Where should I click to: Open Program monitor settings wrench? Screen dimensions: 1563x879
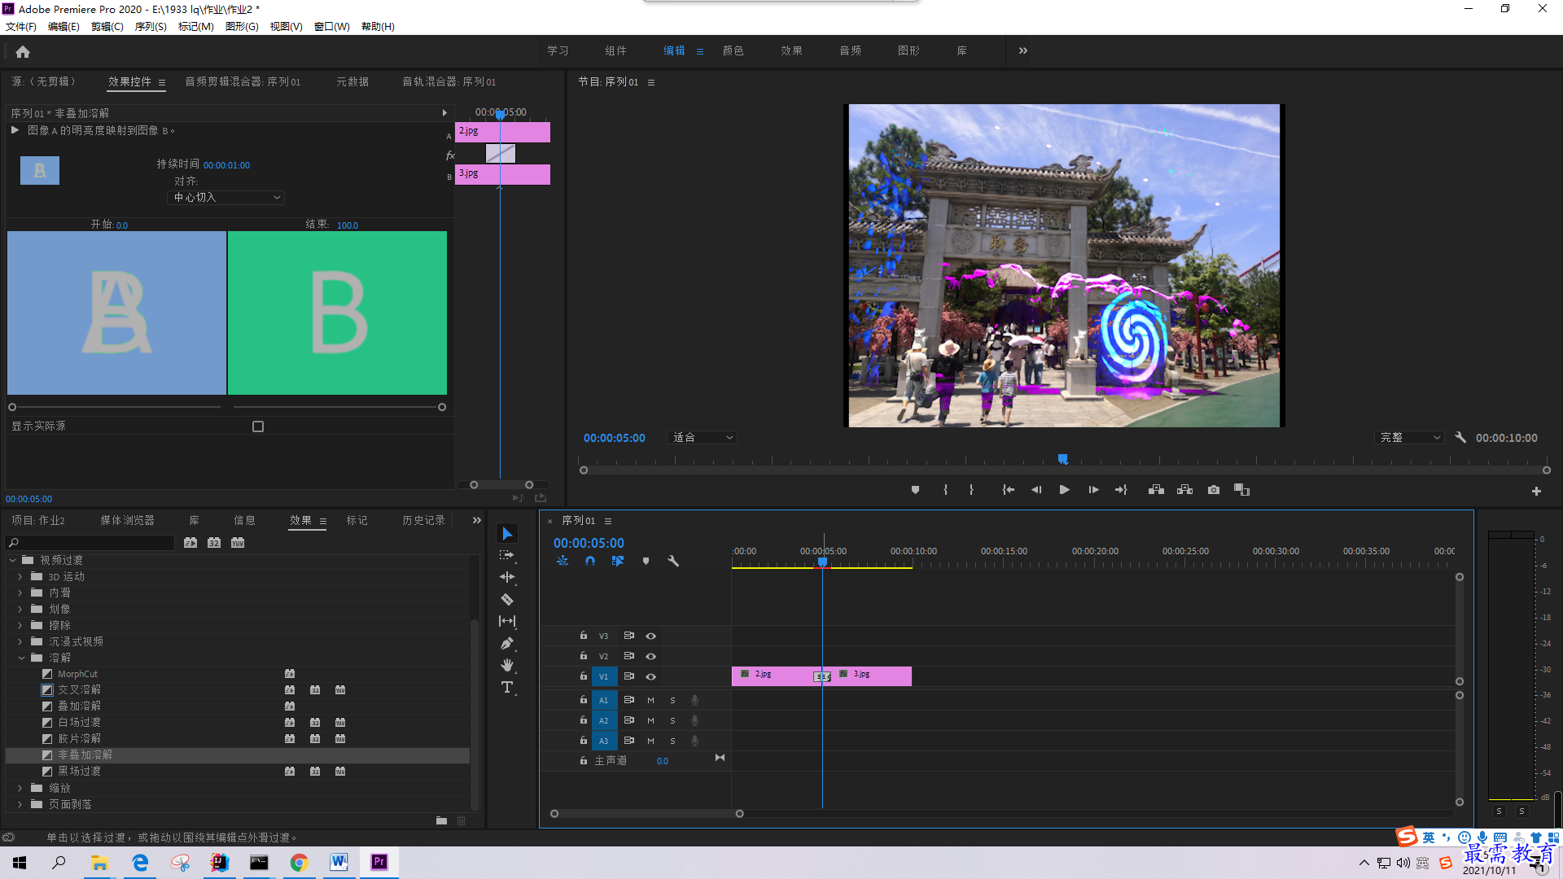pyautogui.click(x=1460, y=437)
